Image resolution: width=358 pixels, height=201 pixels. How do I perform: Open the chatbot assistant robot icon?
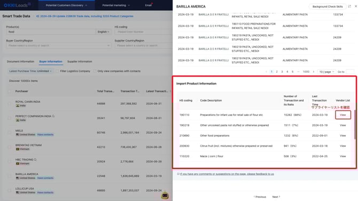[165, 196]
